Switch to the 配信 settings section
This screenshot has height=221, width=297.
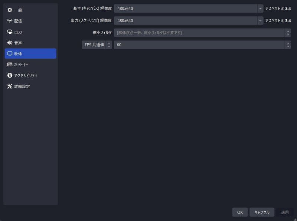click(30, 21)
